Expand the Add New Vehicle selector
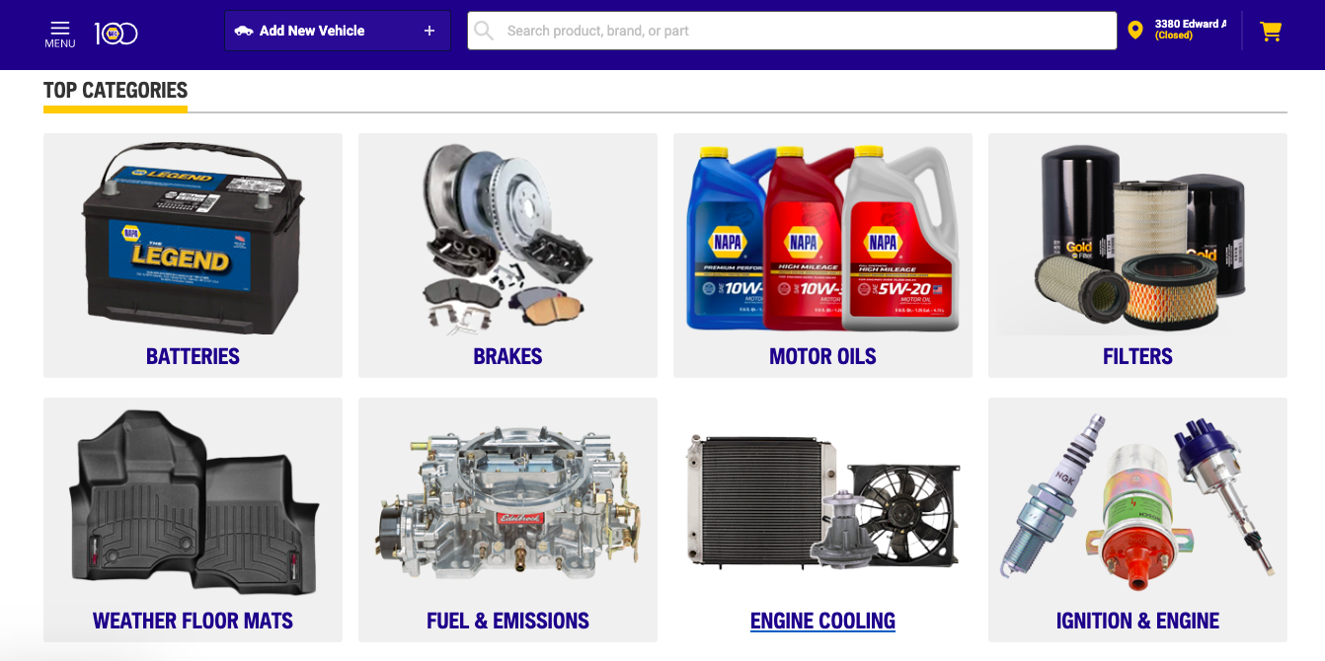 [x=338, y=31]
